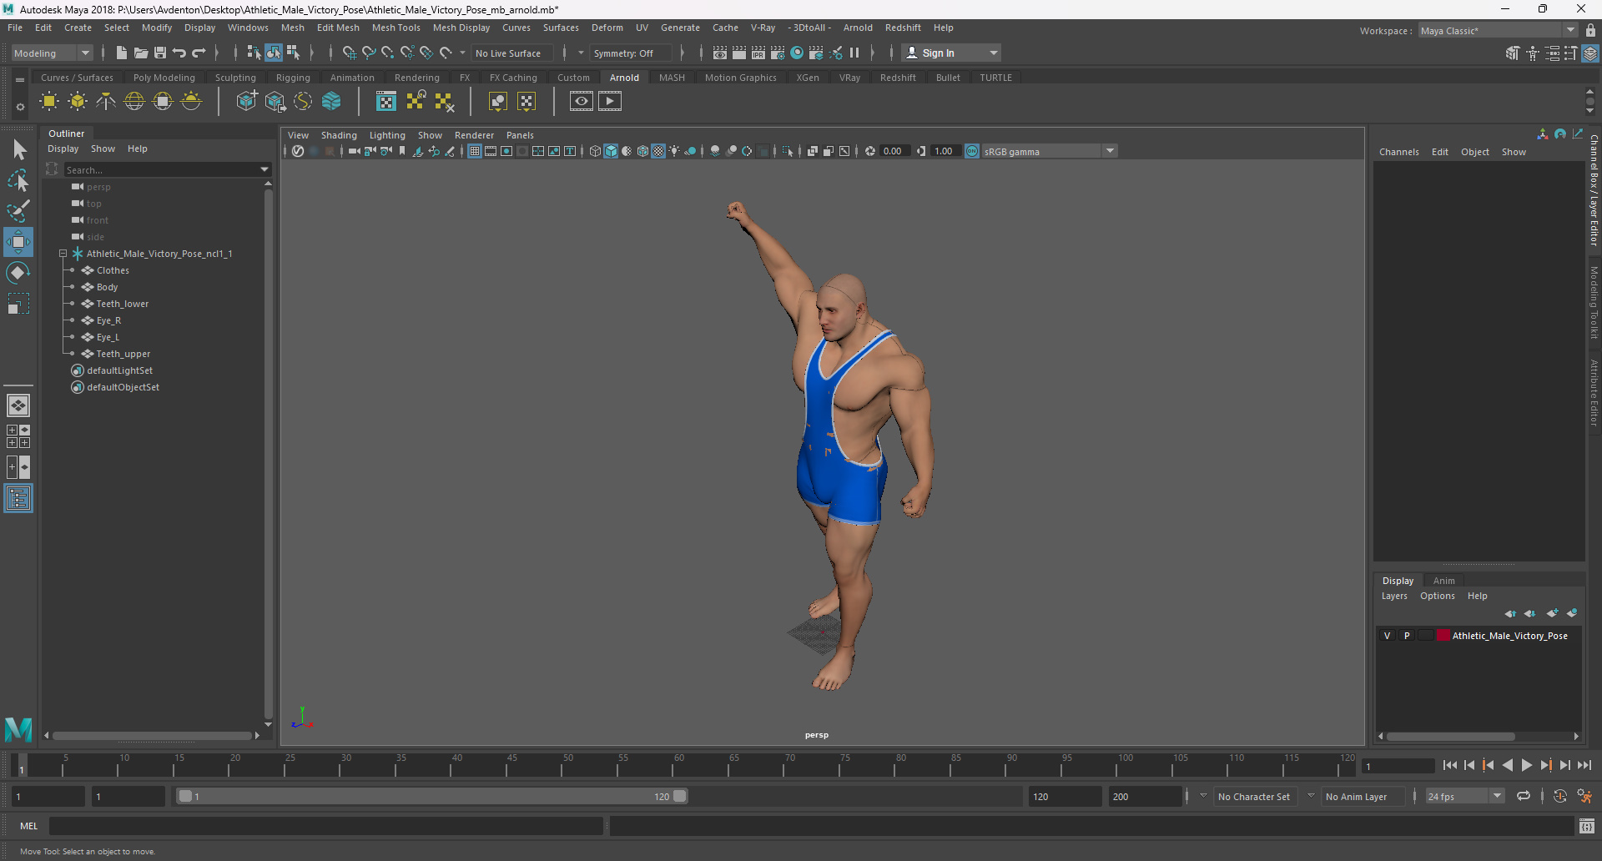Click the Save Scene disk icon
Viewport: 1602px width, 861px height.
tap(160, 53)
